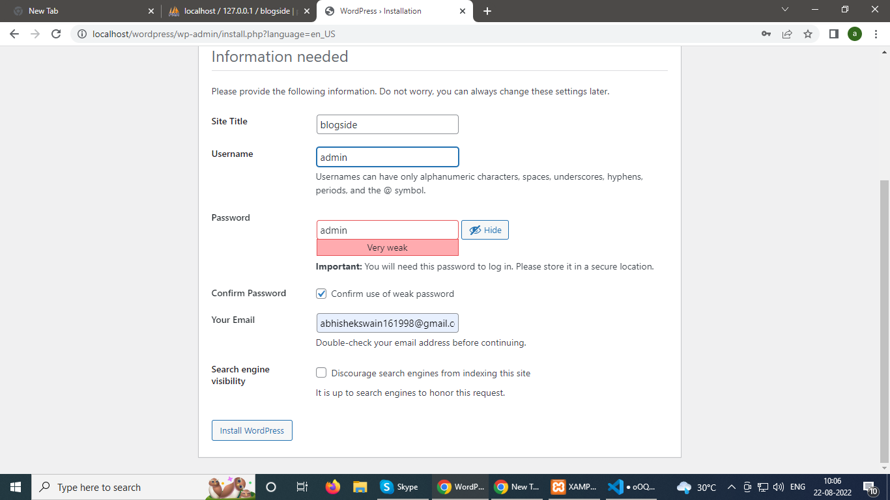
Task: Expand the tab search dropdown arrow
Action: 784,10
